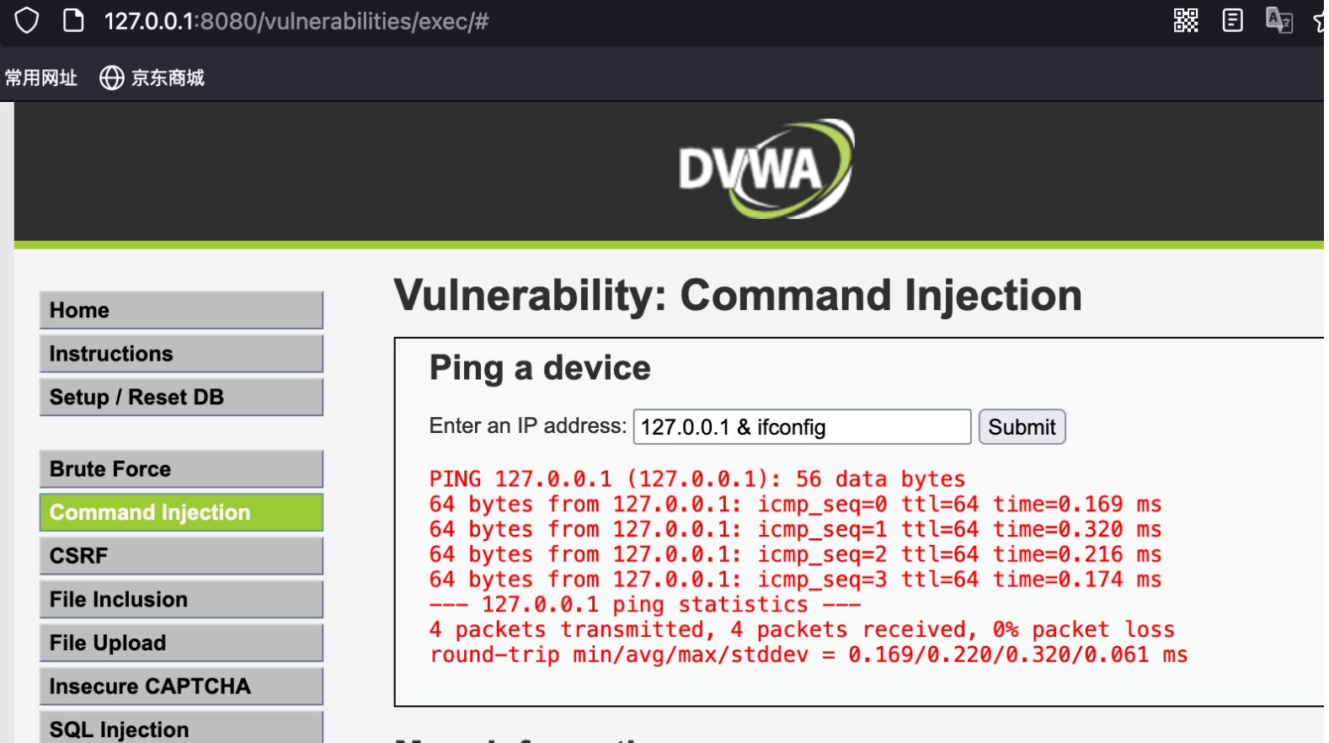1329x743 pixels.
Task: Open the Home menu item
Action: 181,310
